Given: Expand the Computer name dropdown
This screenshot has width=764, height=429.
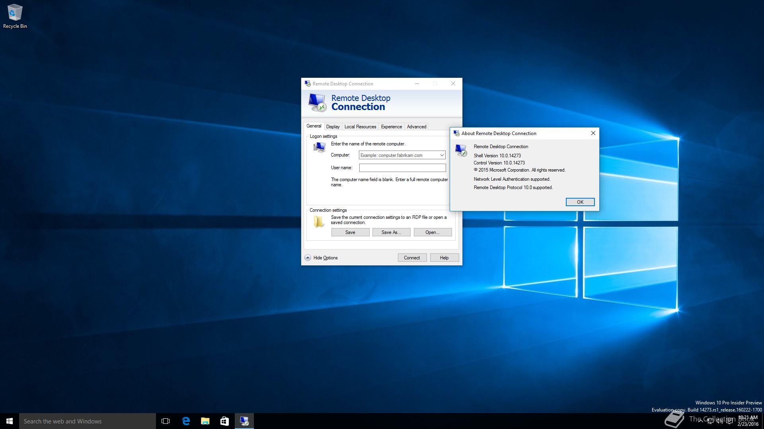Looking at the screenshot, I should 442,155.
